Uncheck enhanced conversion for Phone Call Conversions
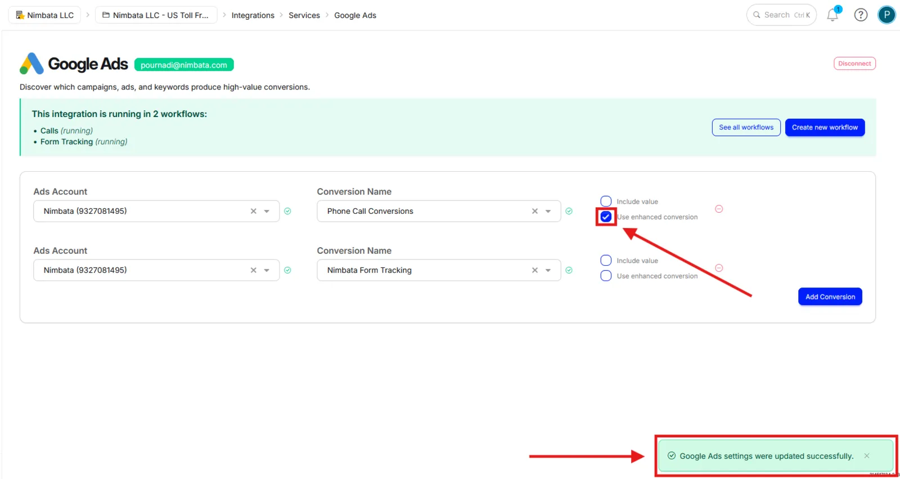The height and width of the screenshot is (479, 900). [x=606, y=217]
